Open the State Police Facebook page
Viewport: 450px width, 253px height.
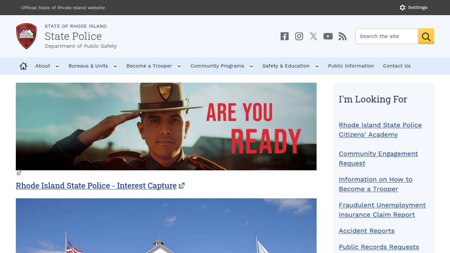click(284, 36)
